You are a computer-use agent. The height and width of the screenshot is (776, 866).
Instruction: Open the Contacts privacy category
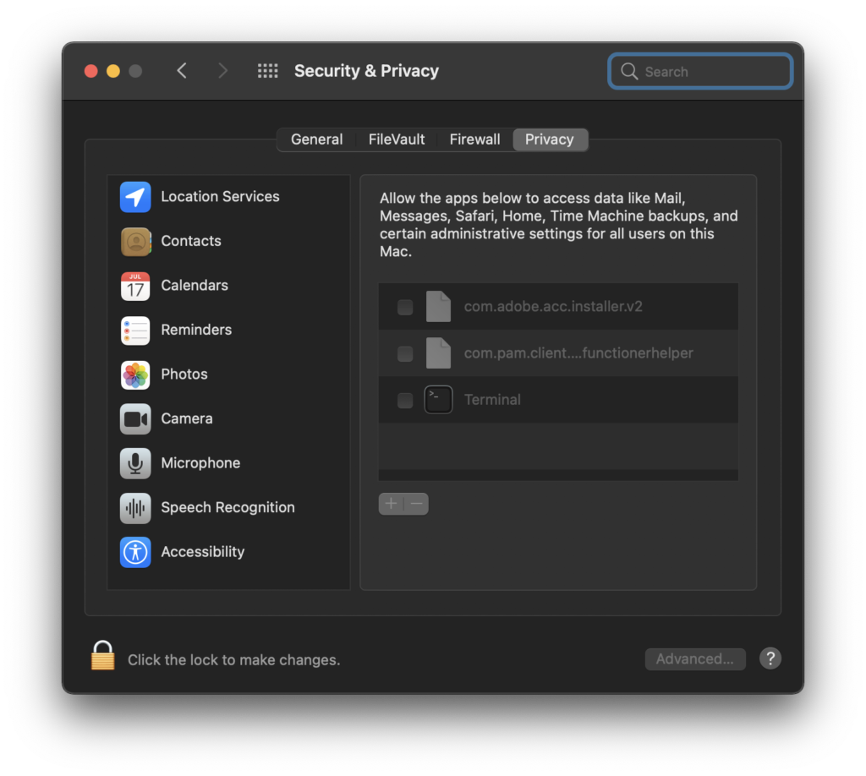point(191,241)
